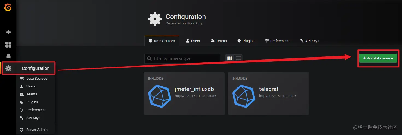
Task: Open Plugins in sidebar submenu
Action: click(x=32, y=102)
